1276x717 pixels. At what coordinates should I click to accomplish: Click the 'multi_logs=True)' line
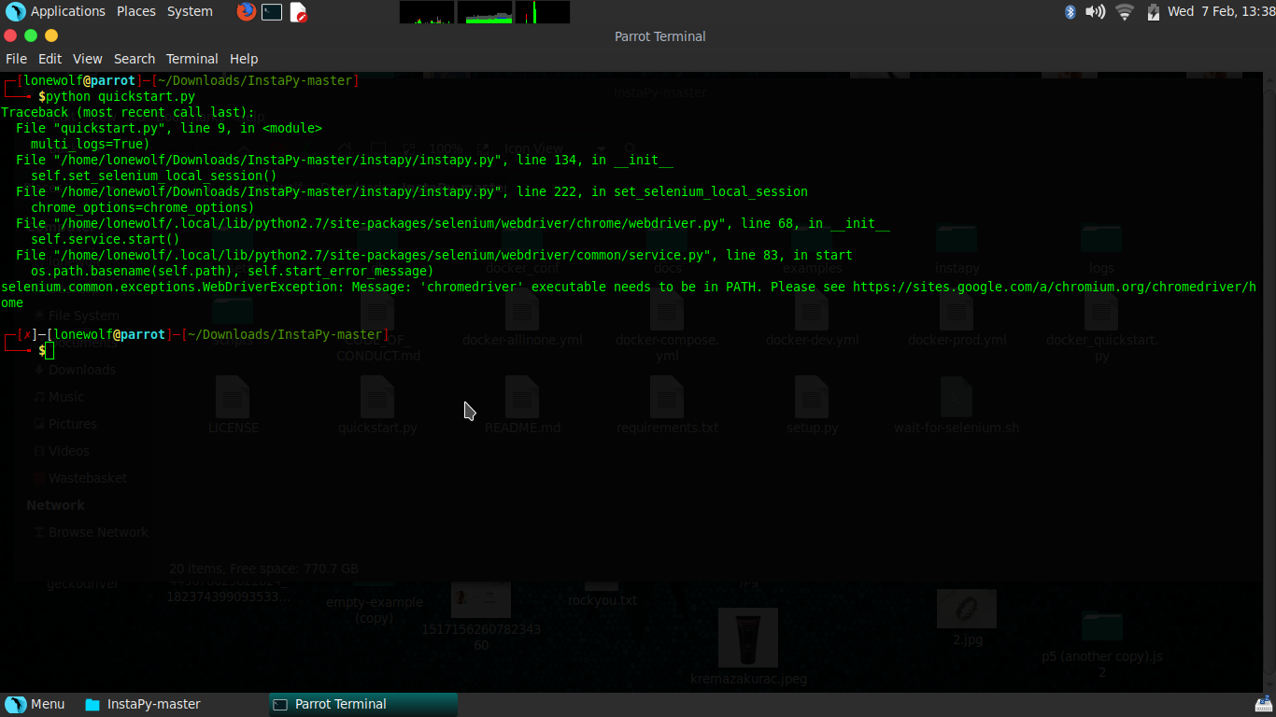[91, 144]
